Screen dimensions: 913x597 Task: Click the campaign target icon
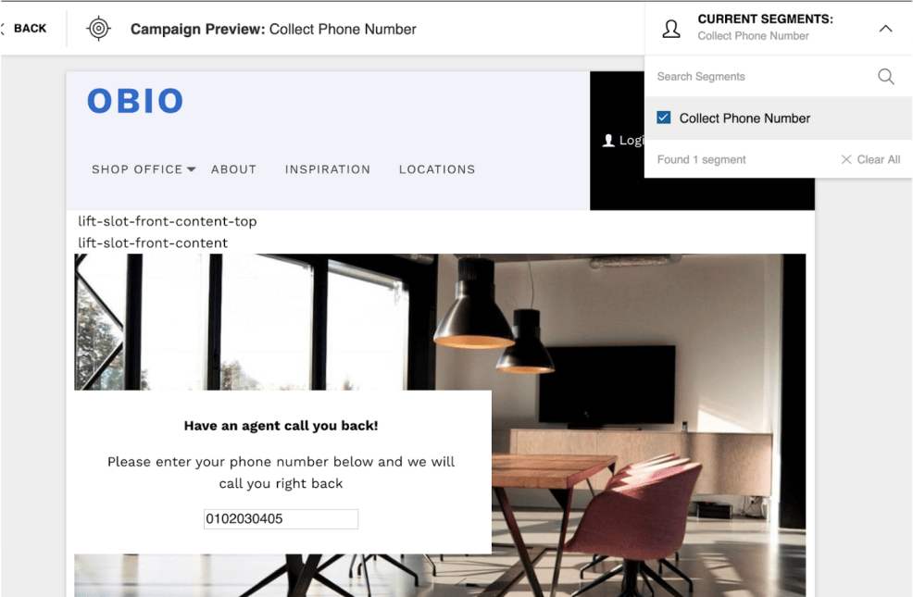coord(98,29)
